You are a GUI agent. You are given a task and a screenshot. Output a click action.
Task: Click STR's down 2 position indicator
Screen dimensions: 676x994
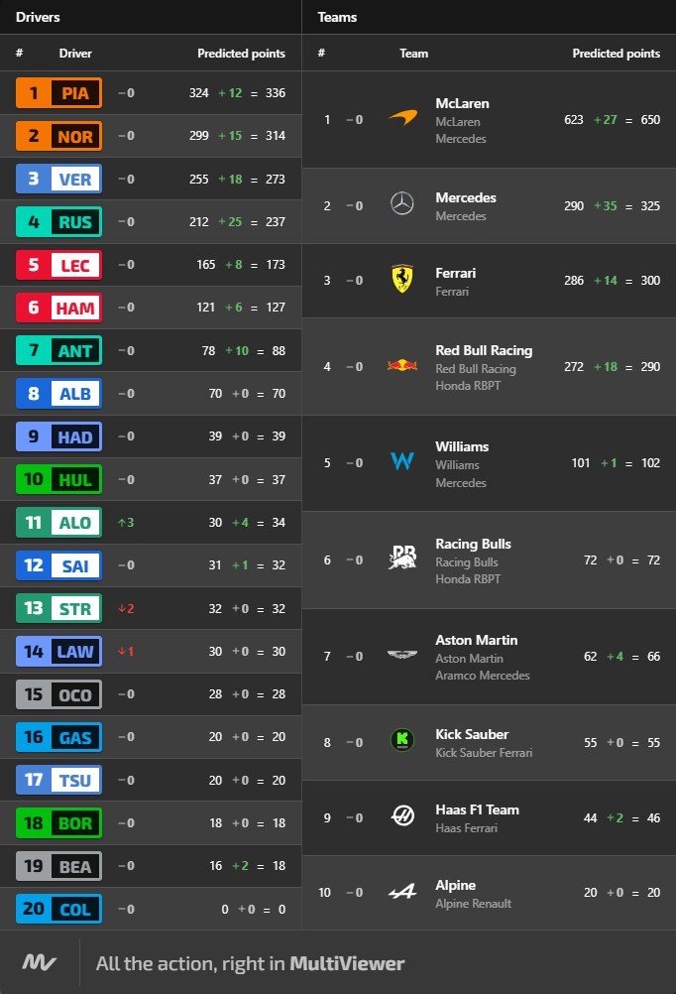click(125, 608)
